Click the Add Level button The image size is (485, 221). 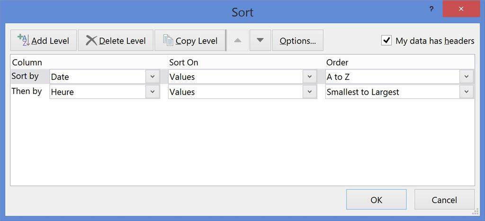pyautogui.click(x=44, y=41)
